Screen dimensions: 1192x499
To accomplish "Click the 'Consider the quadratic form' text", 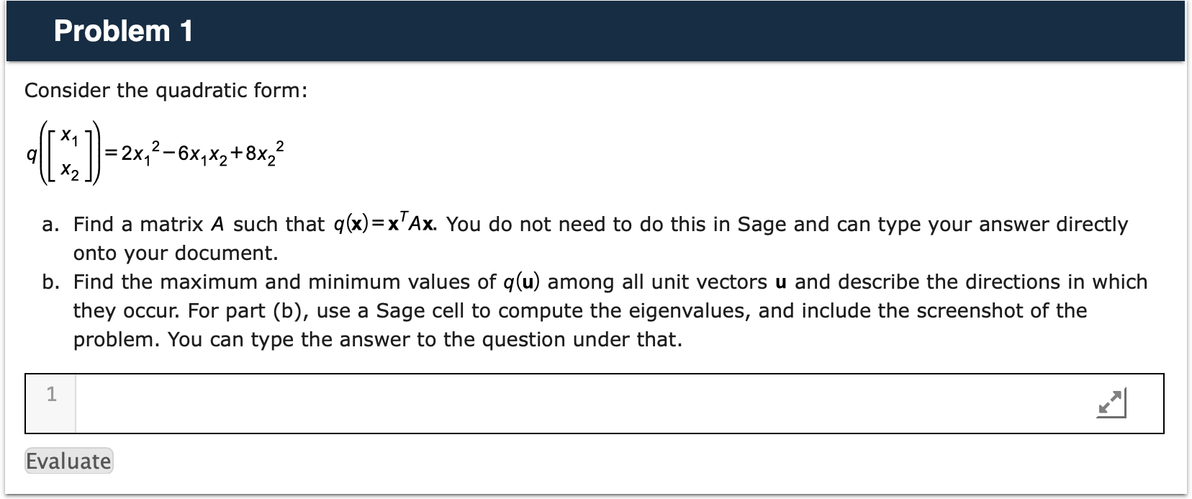I will coord(166,90).
